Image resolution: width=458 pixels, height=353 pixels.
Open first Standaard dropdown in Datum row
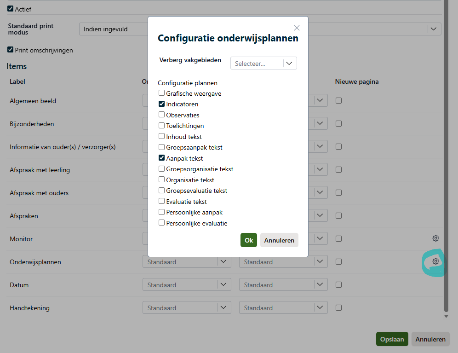pyautogui.click(x=186, y=285)
